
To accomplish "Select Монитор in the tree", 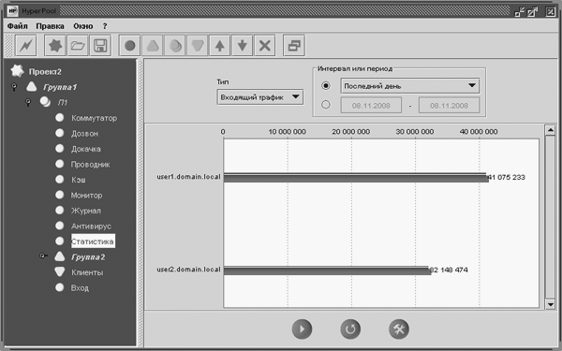I will (86, 196).
